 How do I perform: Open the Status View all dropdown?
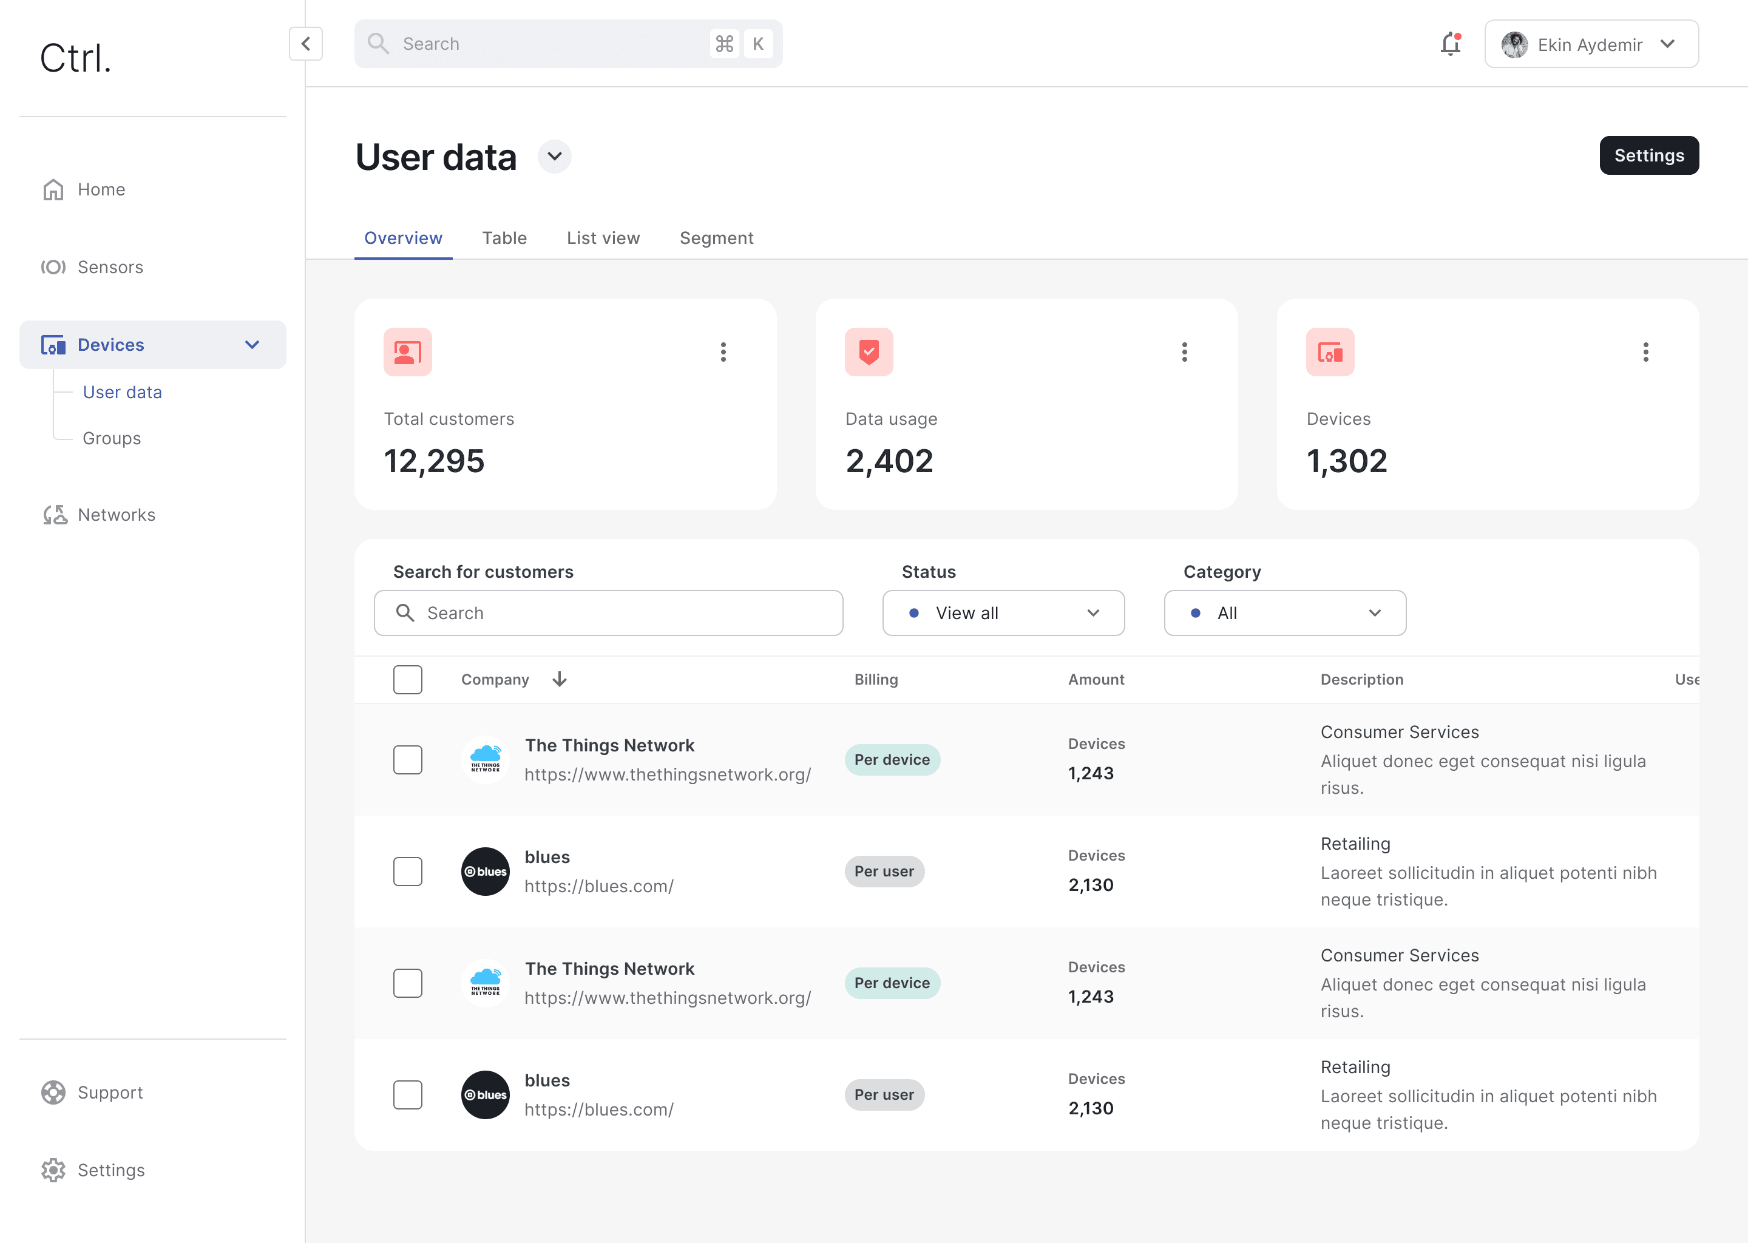pos(1003,612)
